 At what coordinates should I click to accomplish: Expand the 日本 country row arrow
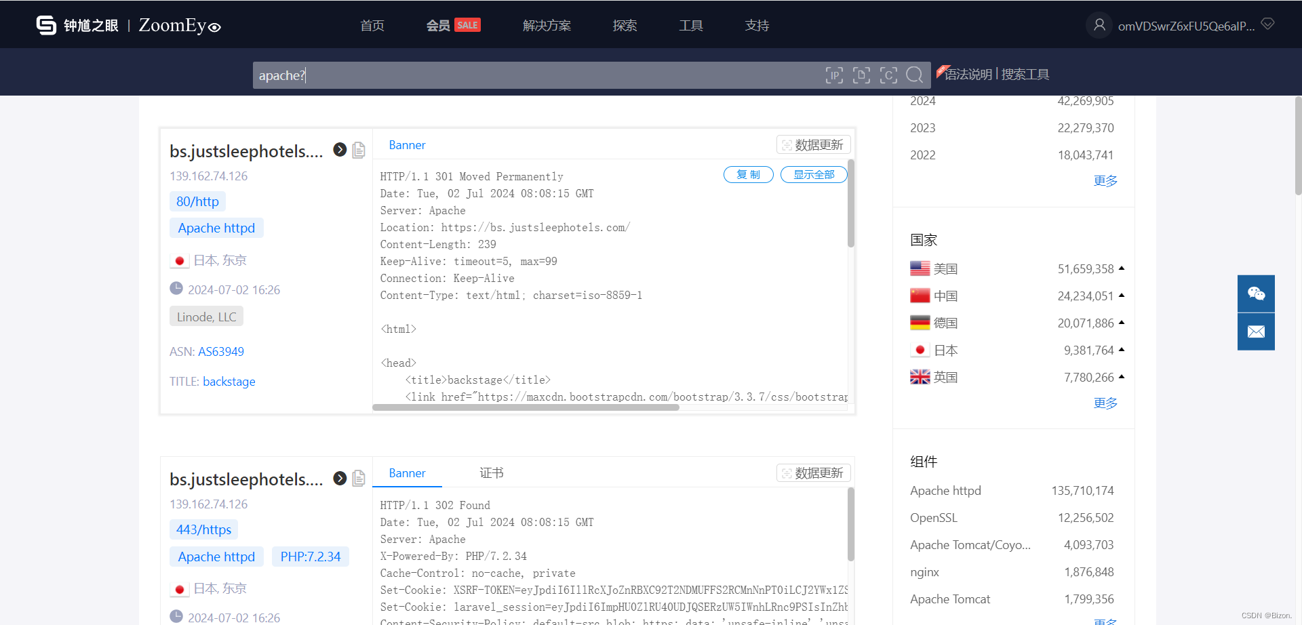tap(1122, 350)
